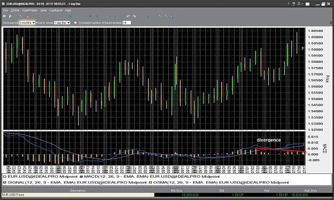
Task: Click the Ask Size column header
Action: click(x=310, y=190)
